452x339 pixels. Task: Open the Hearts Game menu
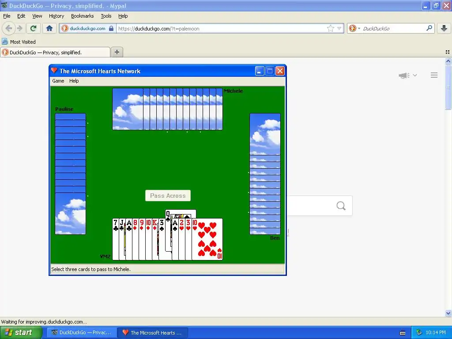(x=58, y=81)
